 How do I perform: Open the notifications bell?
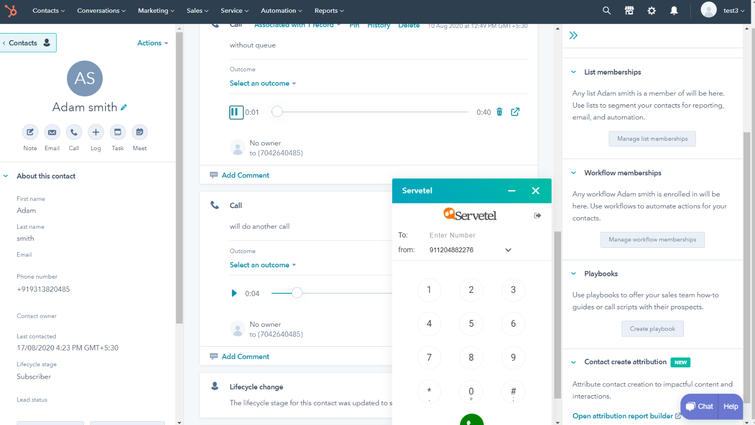(x=674, y=10)
